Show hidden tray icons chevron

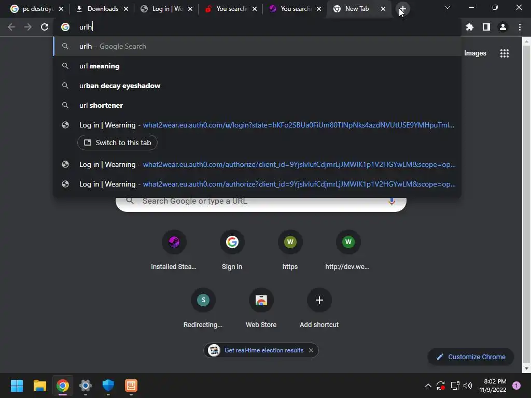pos(428,386)
